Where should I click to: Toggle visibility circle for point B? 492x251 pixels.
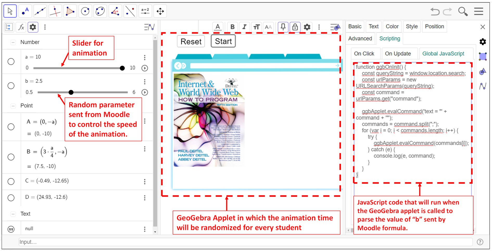(x=11, y=157)
